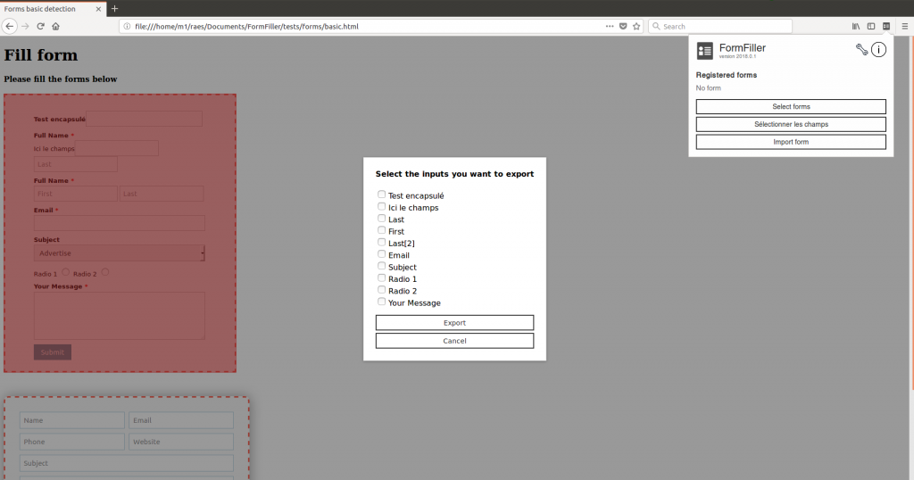This screenshot has height=480, width=914.
Task: Open the Subject dropdown showing Advertise
Action: coord(119,253)
